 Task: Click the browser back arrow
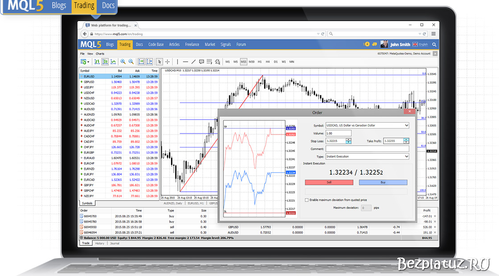pyautogui.click(x=85, y=34)
